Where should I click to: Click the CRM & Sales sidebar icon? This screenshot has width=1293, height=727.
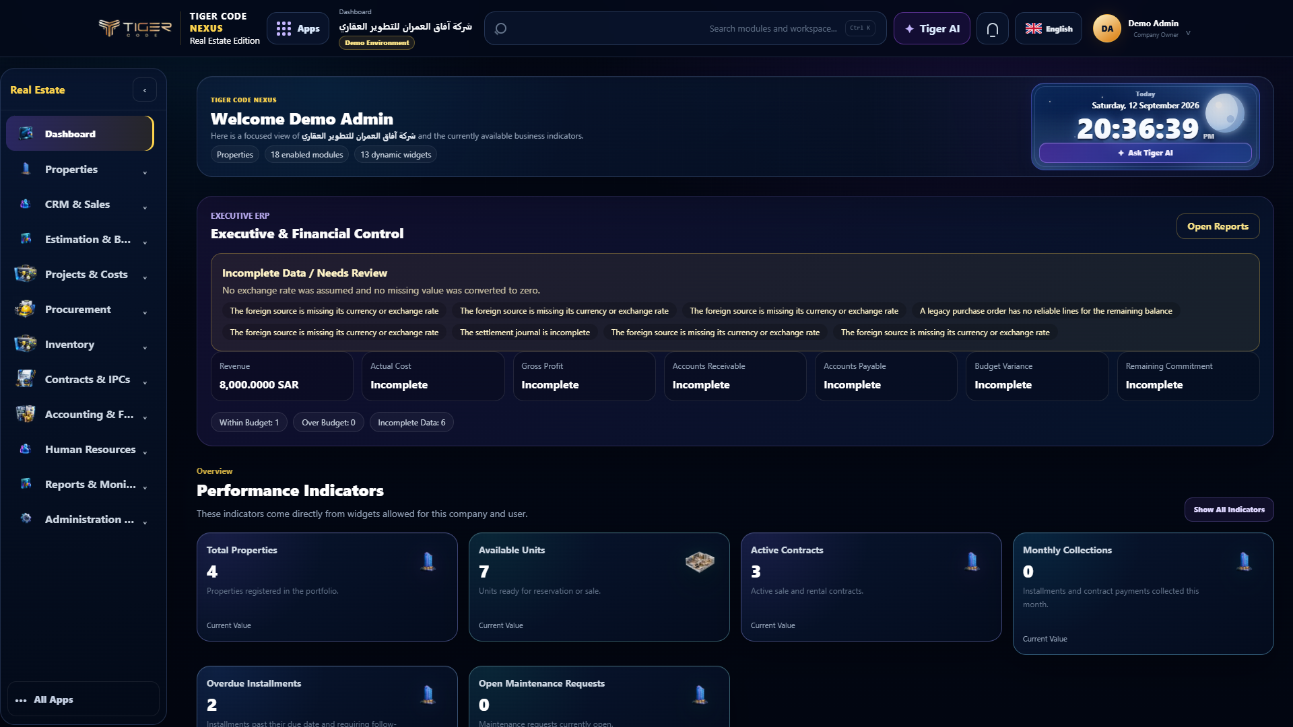coord(26,204)
